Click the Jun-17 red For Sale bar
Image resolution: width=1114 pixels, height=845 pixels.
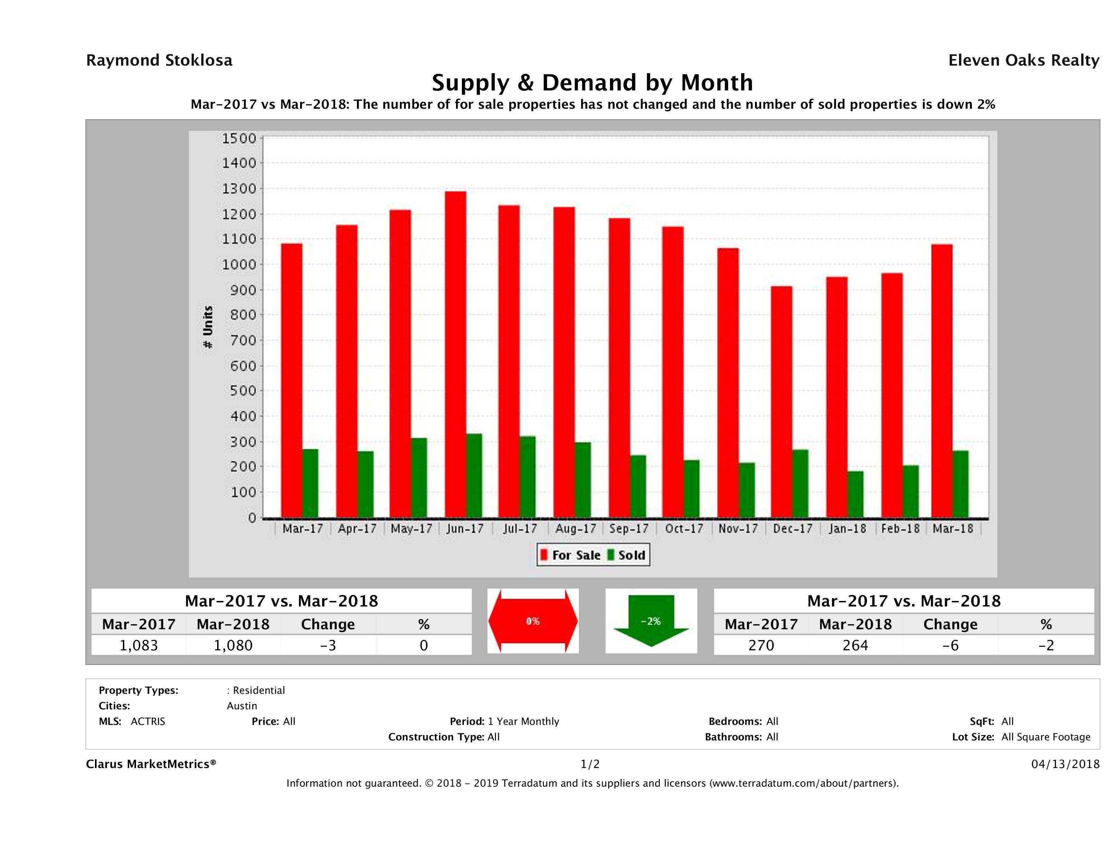pos(455,352)
